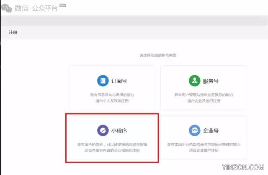Image resolution: width=268 pixels, height=175 pixels.
Task: Select the 注册 tab
Action: point(13,32)
